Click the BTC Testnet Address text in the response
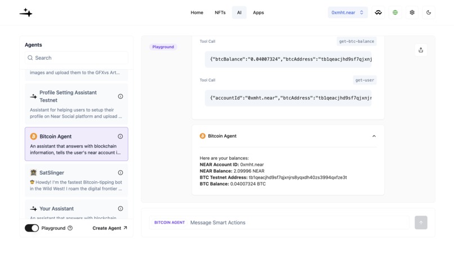454x254 pixels. point(273,177)
